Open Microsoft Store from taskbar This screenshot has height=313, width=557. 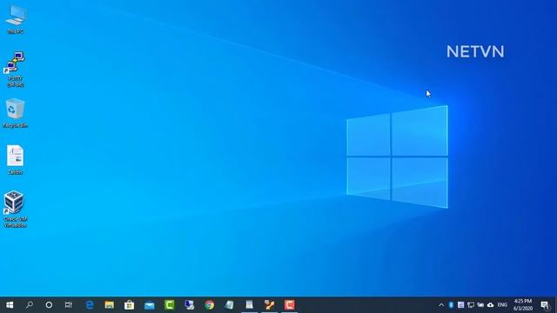coord(130,305)
